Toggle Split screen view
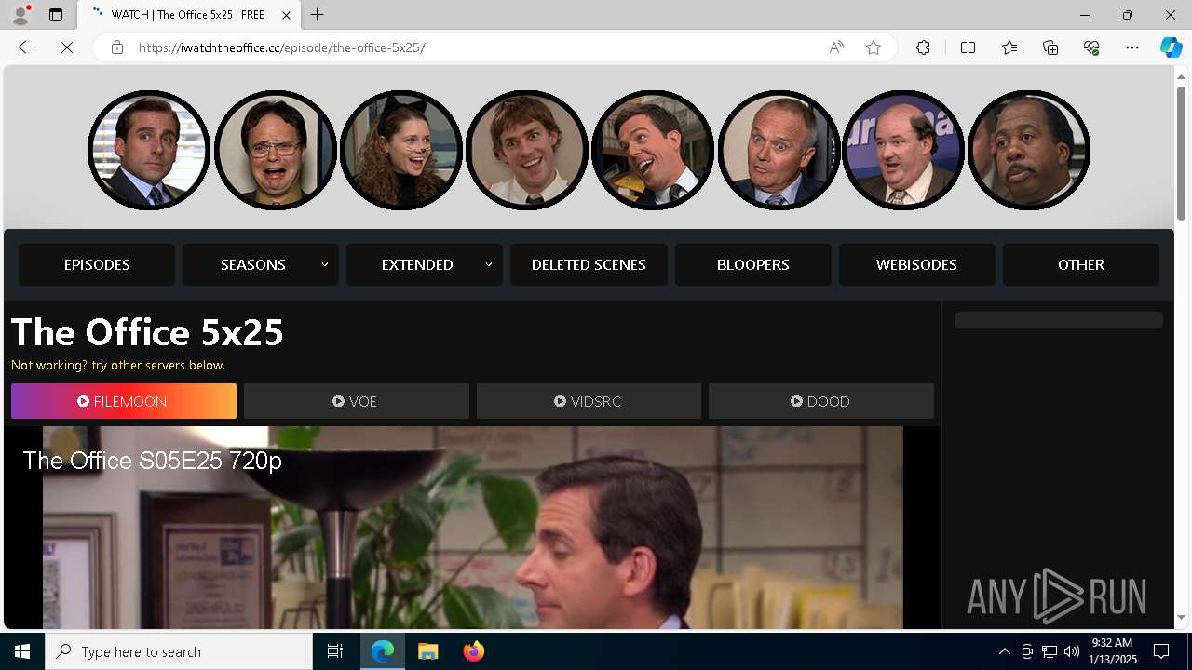 click(968, 47)
